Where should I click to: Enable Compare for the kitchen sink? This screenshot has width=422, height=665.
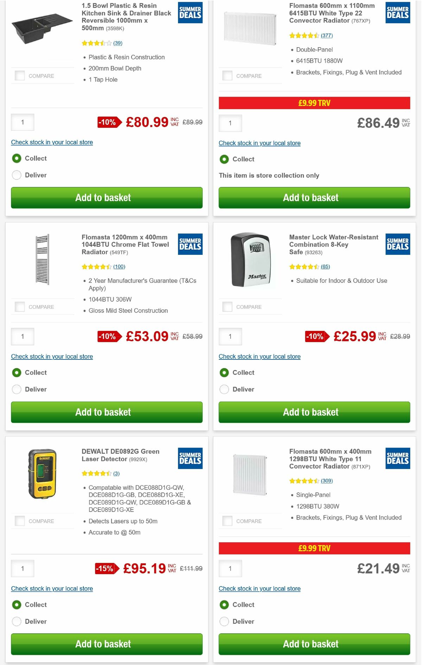19,75
